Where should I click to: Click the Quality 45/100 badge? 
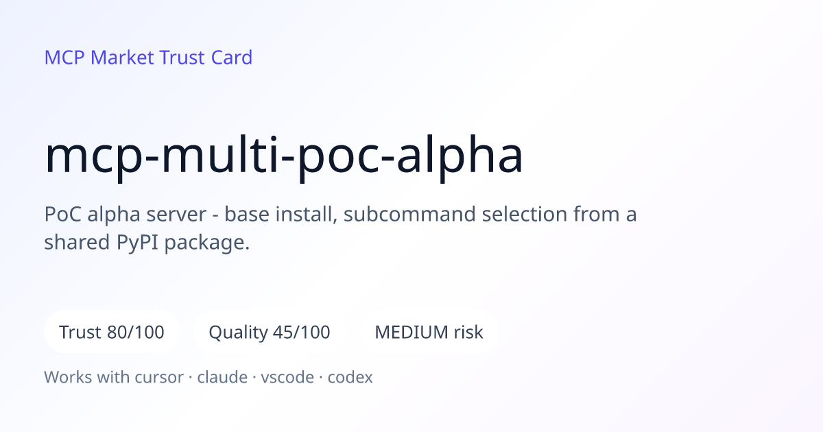pyautogui.click(x=270, y=333)
